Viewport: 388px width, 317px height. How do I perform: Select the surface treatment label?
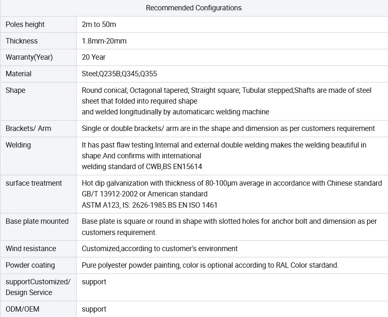34,183
